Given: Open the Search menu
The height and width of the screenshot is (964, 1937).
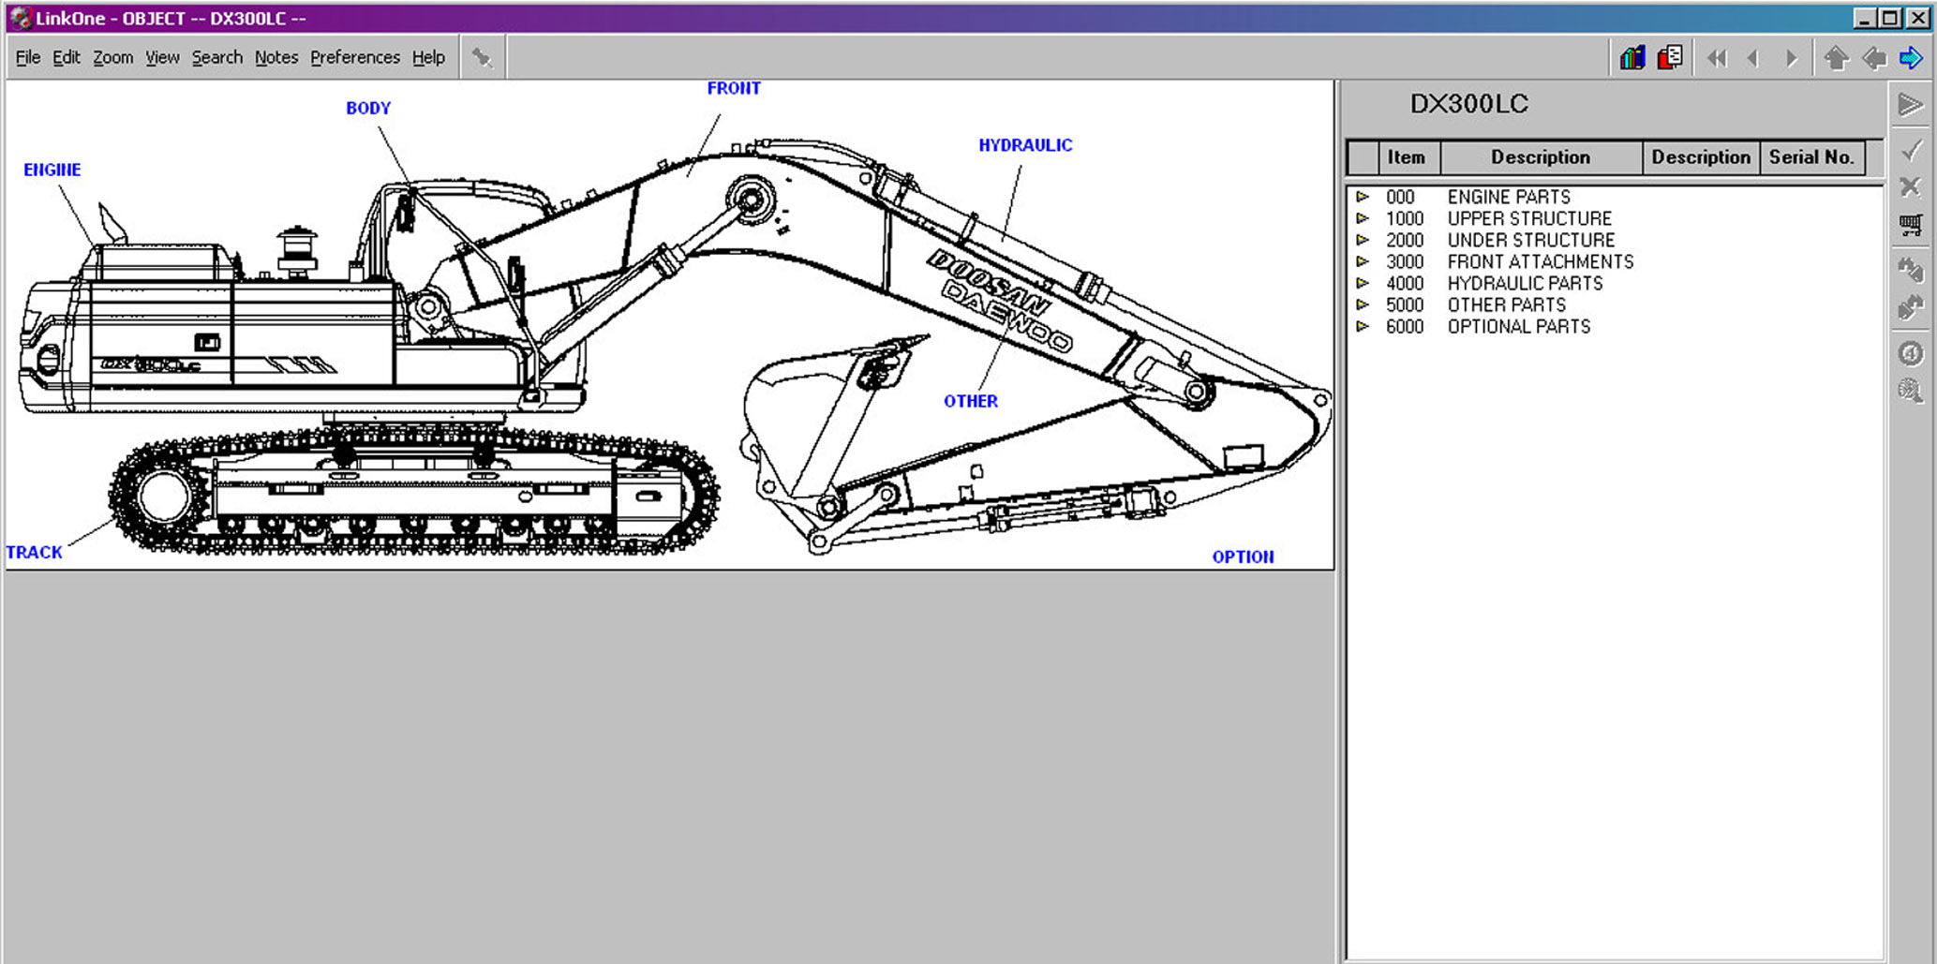Looking at the screenshot, I should tap(216, 57).
